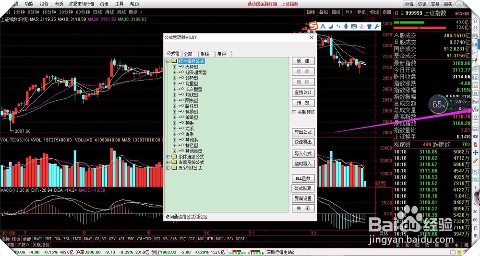Click the 交易 button at top right
The width and height of the screenshot is (480, 256).
[x=435, y=4]
